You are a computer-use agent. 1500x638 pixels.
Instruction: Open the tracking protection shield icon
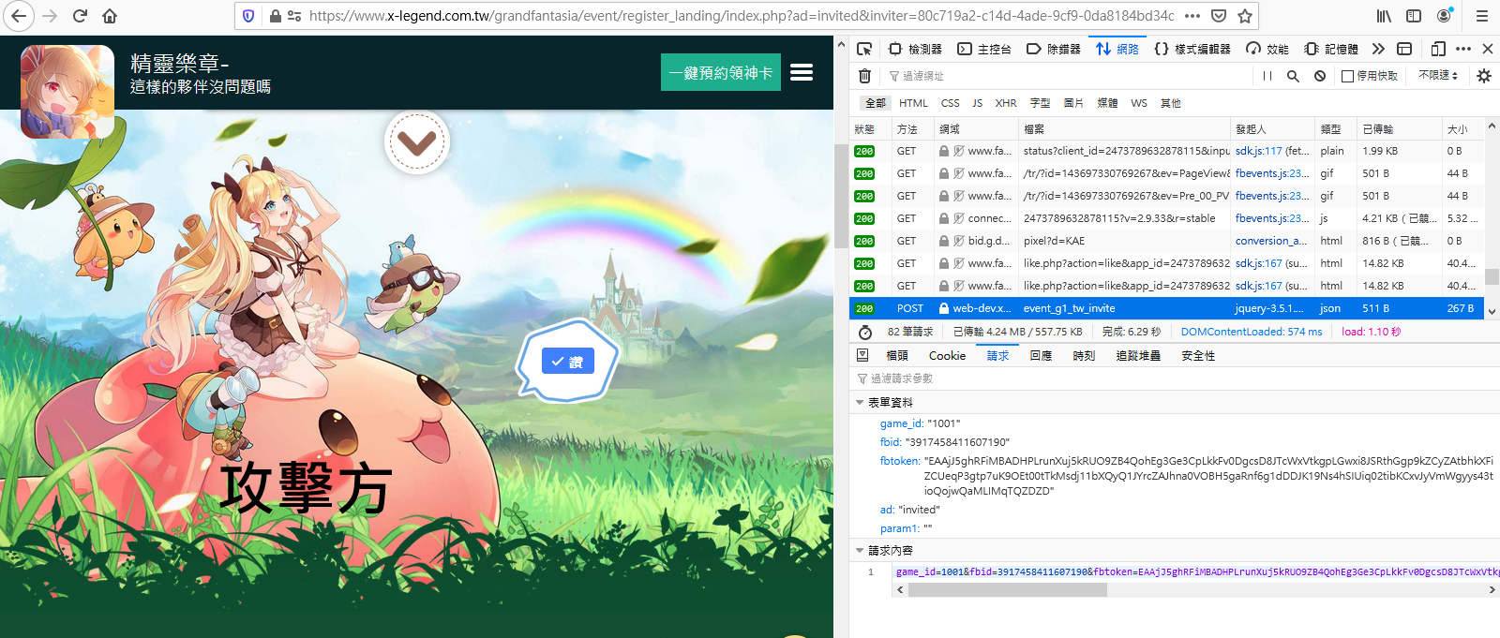click(248, 16)
